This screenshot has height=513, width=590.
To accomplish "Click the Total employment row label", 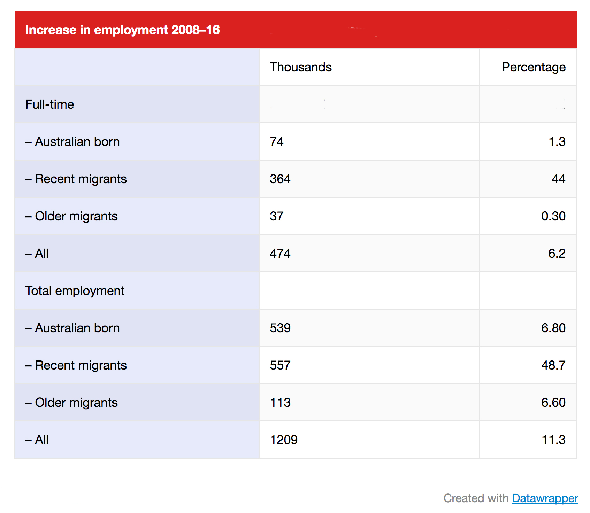I will pos(75,291).
